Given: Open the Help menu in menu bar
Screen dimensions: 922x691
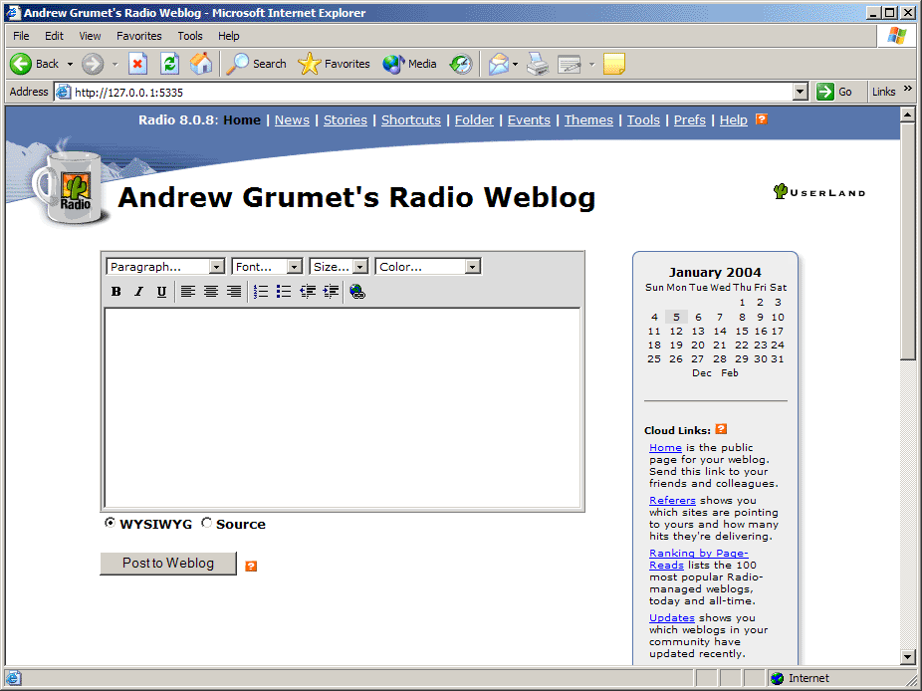Looking at the screenshot, I should pos(229,36).
